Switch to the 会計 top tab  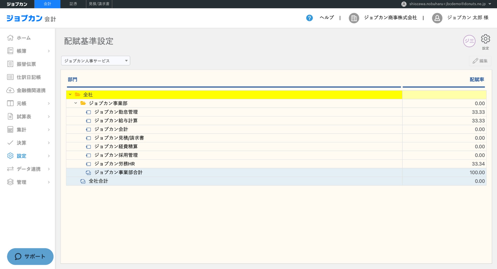tap(47, 4)
